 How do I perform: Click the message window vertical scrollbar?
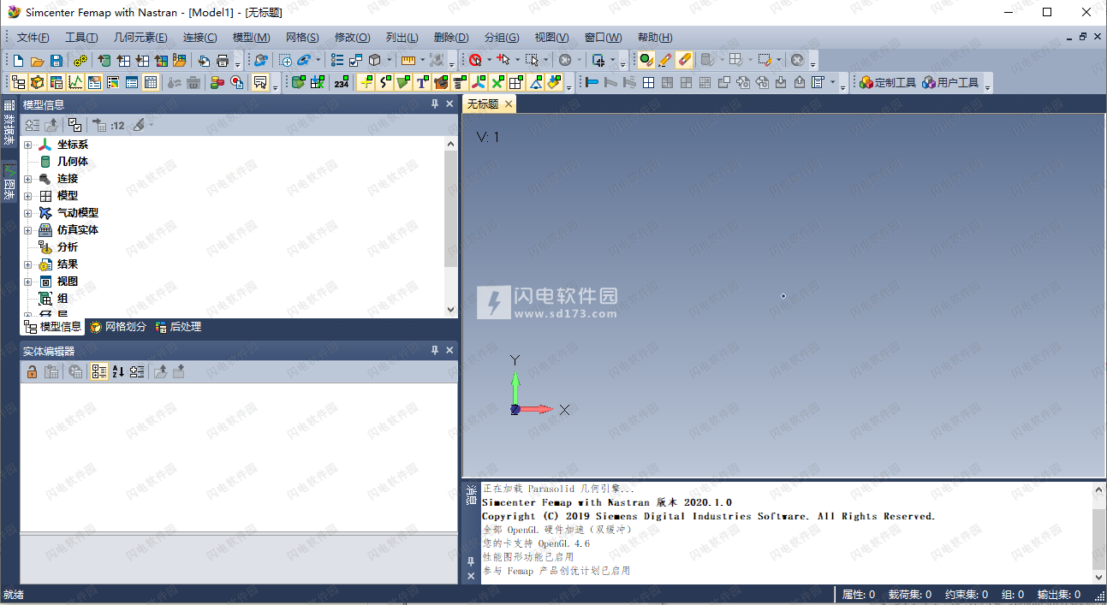pos(1098,533)
